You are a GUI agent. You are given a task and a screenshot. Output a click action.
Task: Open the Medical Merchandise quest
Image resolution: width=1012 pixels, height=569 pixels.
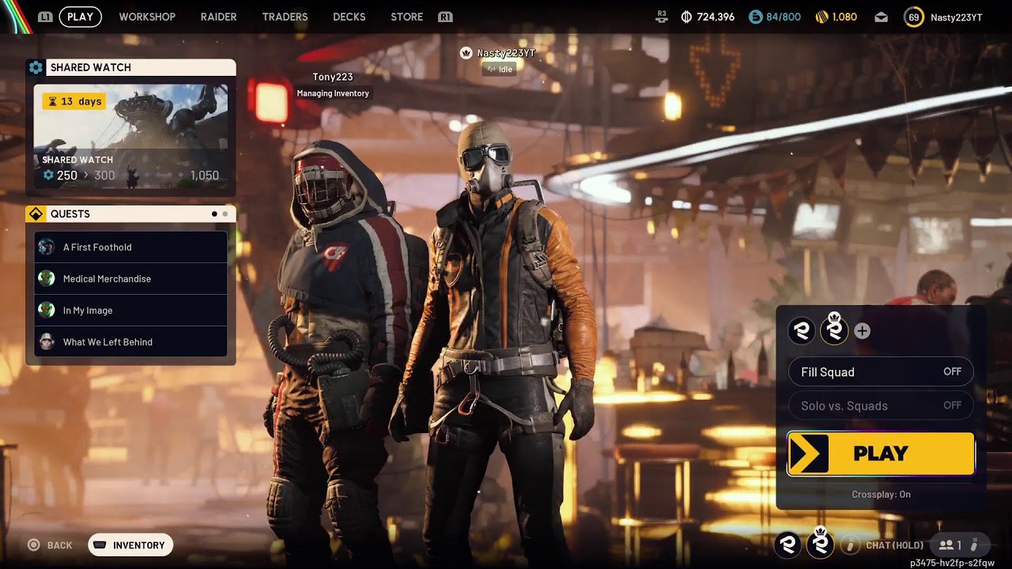click(x=130, y=279)
